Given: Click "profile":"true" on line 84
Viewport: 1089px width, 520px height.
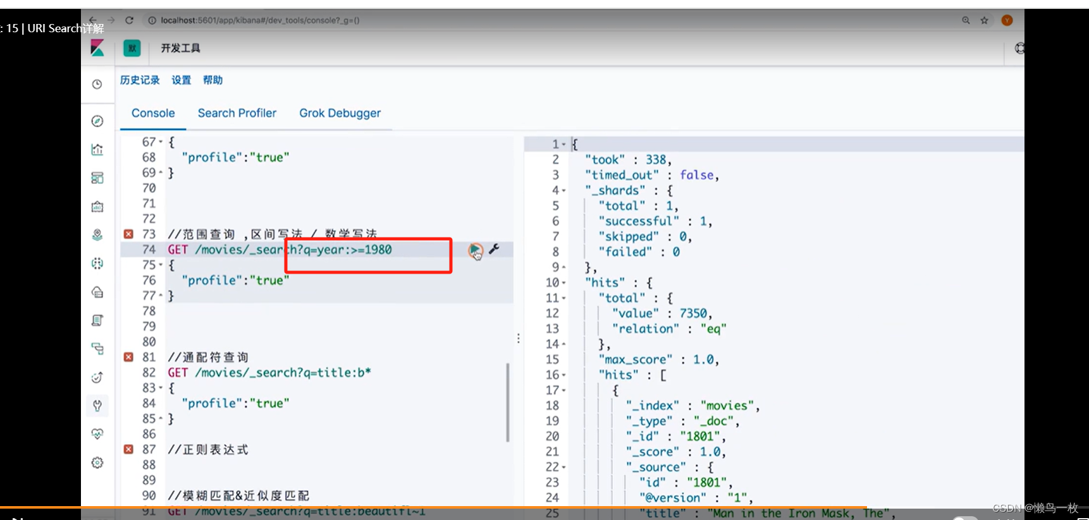Looking at the screenshot, I should [235, 403].
